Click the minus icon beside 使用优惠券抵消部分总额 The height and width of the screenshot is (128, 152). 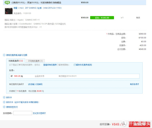[x=4, y=55]
